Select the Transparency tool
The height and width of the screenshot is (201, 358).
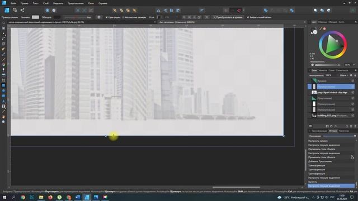pyautogui.click(x=3, y=70)
